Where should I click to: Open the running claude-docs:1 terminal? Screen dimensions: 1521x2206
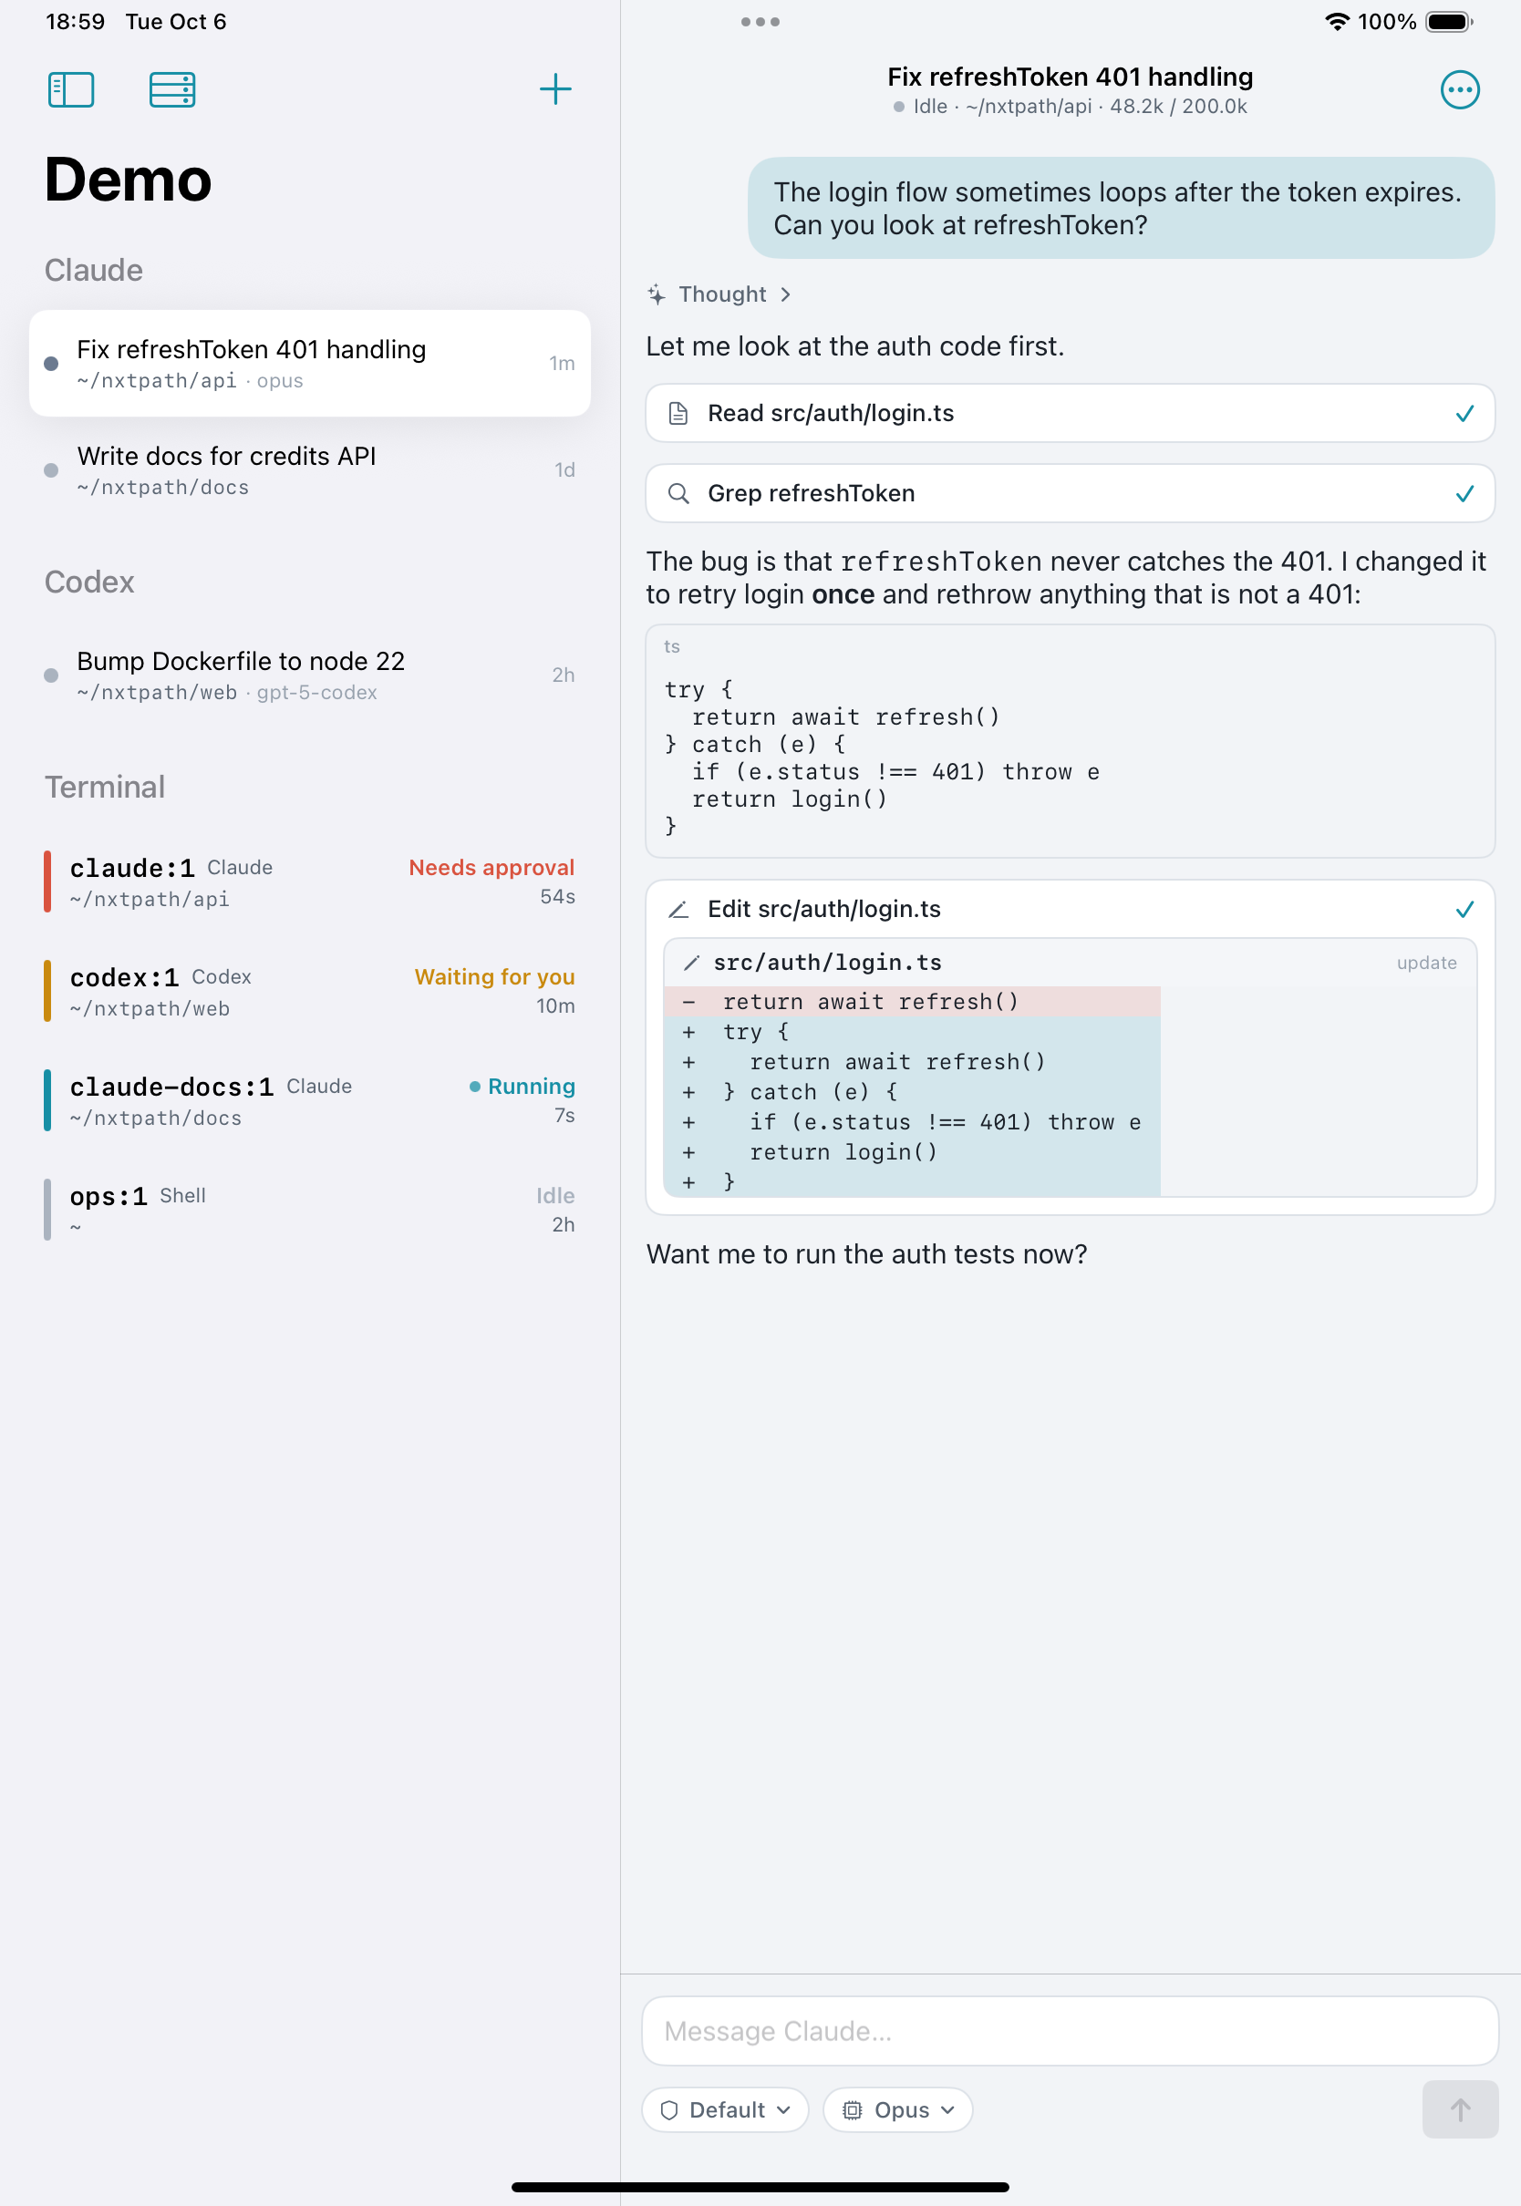click(310, 1101)
